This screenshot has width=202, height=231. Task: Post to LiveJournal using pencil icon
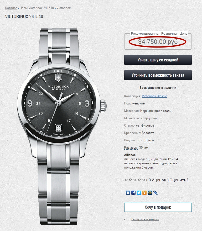click(156, 193)
